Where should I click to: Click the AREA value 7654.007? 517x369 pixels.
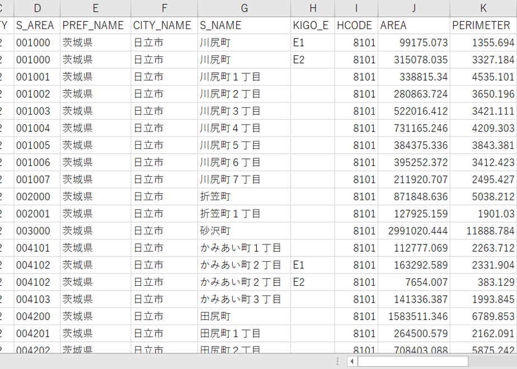(414, 282)
